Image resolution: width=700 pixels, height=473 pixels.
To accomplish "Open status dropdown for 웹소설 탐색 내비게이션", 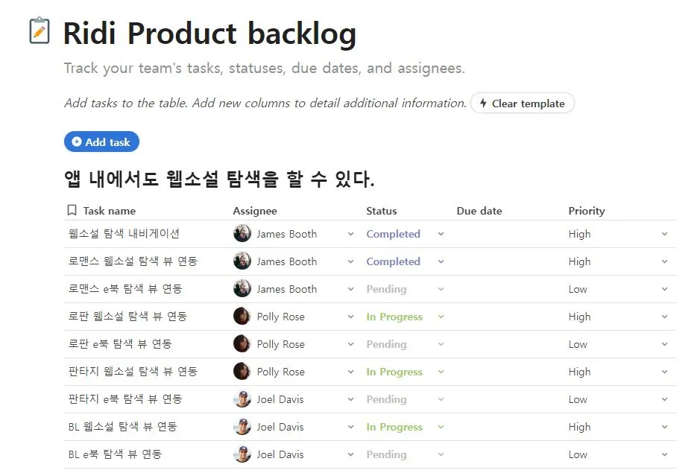I will 441,234.
